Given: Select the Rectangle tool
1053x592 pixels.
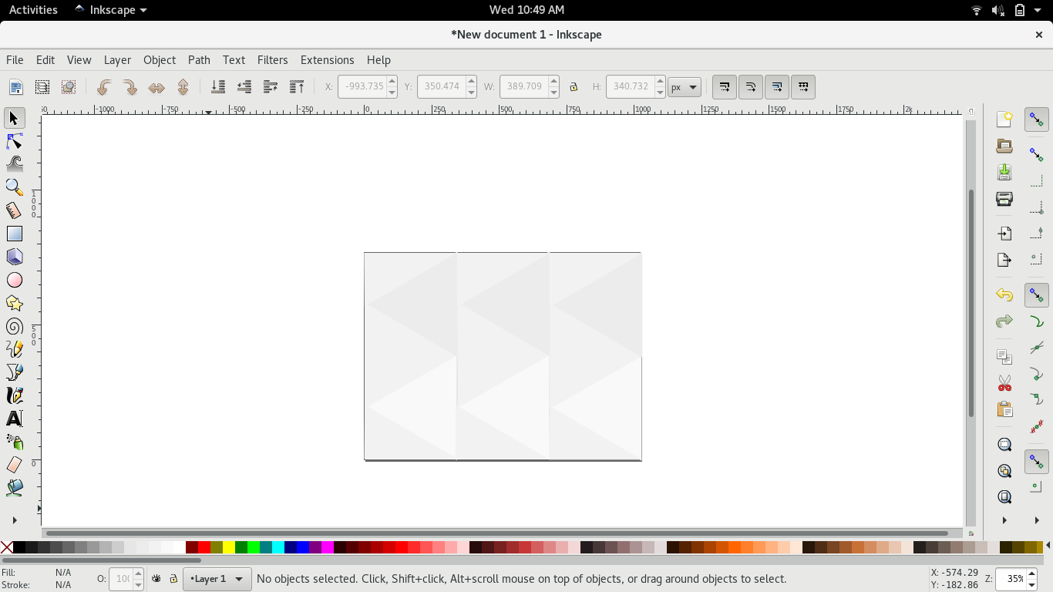Looking at the screenshot, I should tap(14, 233).
